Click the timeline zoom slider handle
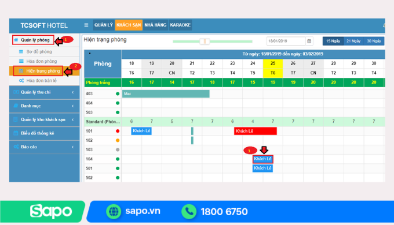Image resolution: width=394 pixels, height=225 pixels. (205, 42)
